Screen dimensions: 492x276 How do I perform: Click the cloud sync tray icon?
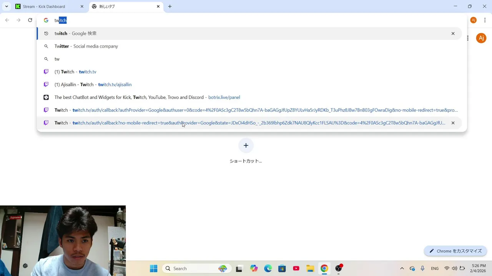pyautogui.click(x=412, y=268)
